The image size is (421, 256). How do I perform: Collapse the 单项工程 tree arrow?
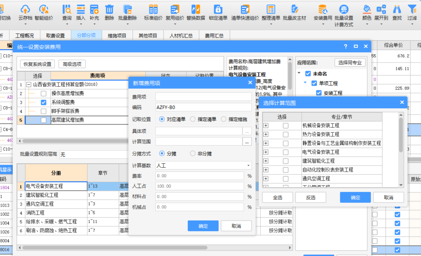(x=305, y=83)
